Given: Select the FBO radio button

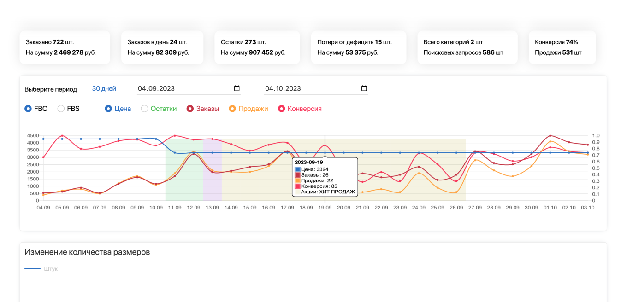Looking at the screenshot, I should (x=28, y=109).
